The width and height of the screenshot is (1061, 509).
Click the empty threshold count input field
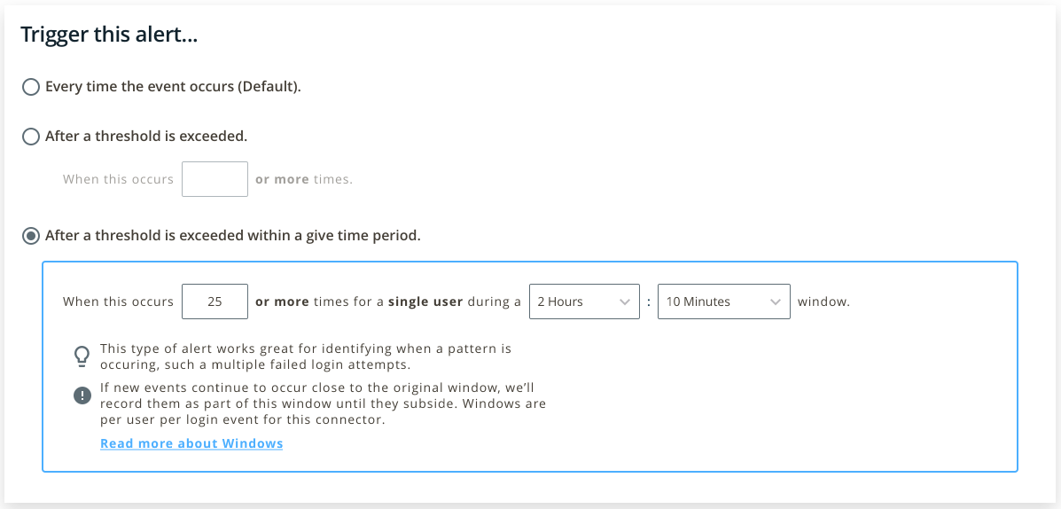coord(215,179)
